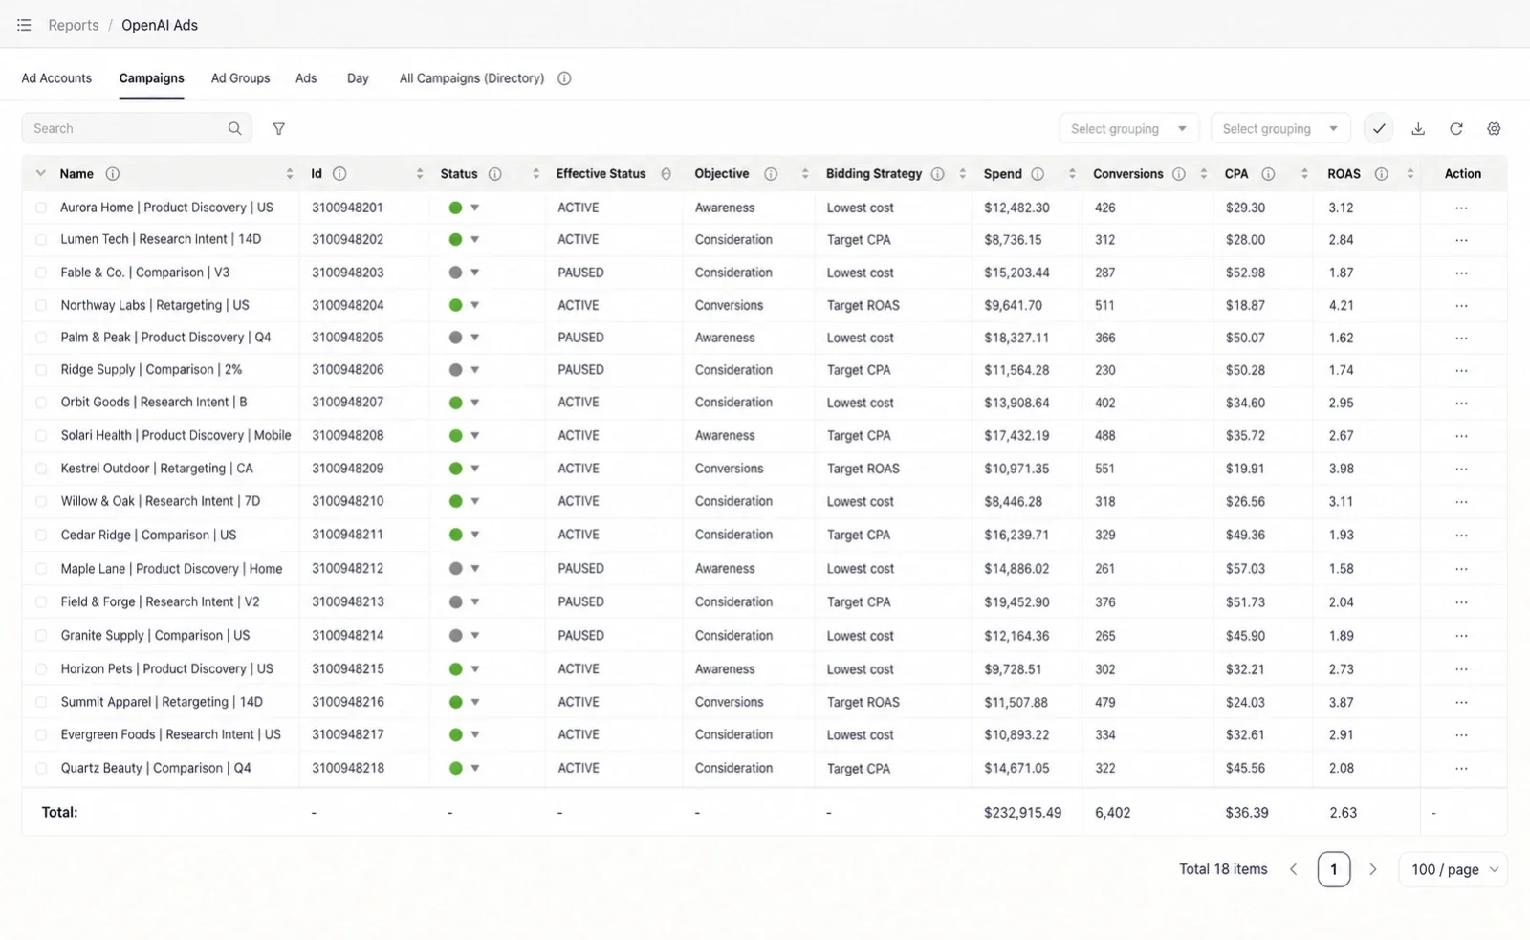The height and width of the screenshot is (940, 1530).
Task: Click the checkmark apply button
Action: tap(1378, 128)
